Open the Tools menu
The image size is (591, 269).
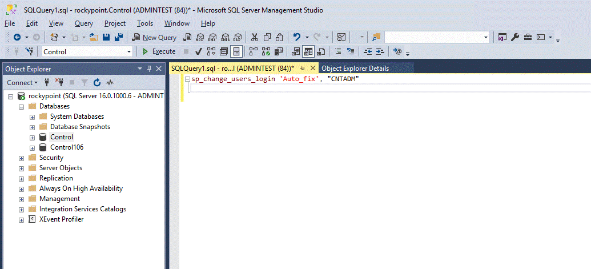(144, 23)
